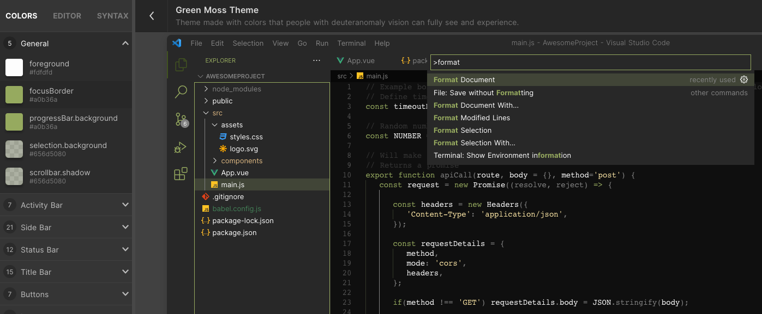Click the JS icon of babel.config.js
The image size is (762, 314).
[206, 208]
